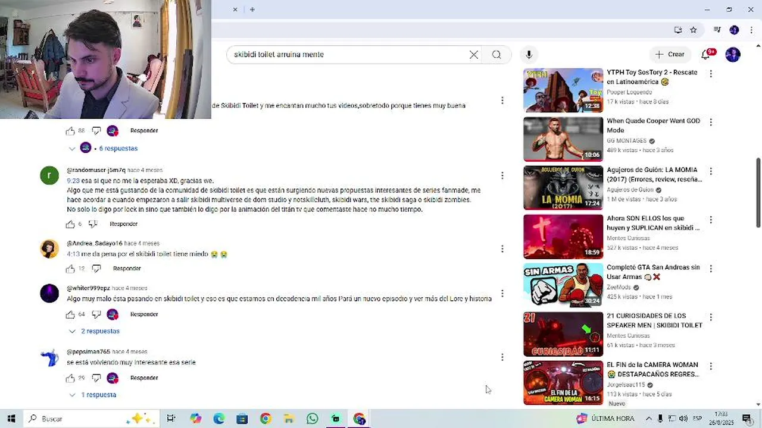Like the @pepsiman765 comment
This screenshot has width=762, height=428.
coord(70,378)
